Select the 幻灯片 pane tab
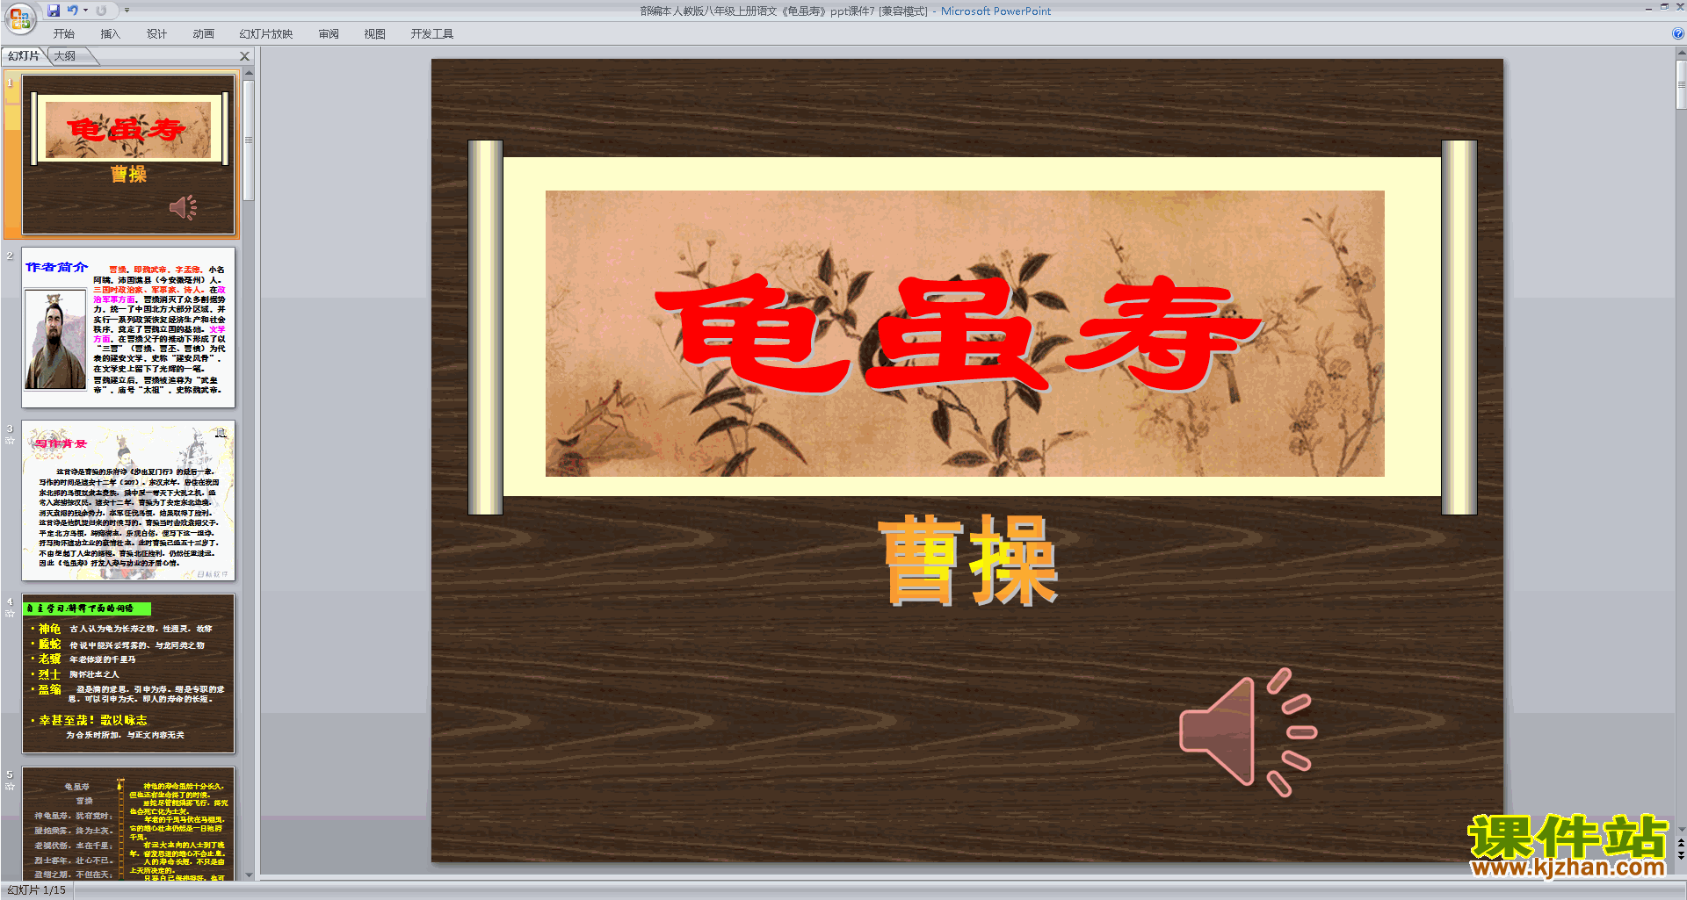Viewport: 1687px width, 900px height. [x=24, y=56]
